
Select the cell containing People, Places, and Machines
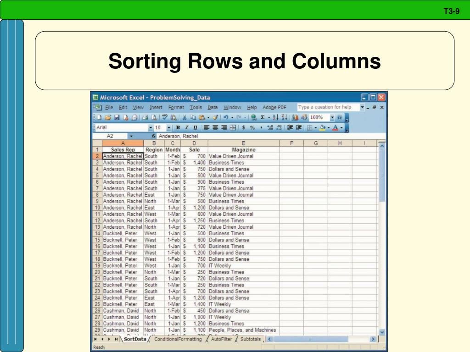[243, 330]
